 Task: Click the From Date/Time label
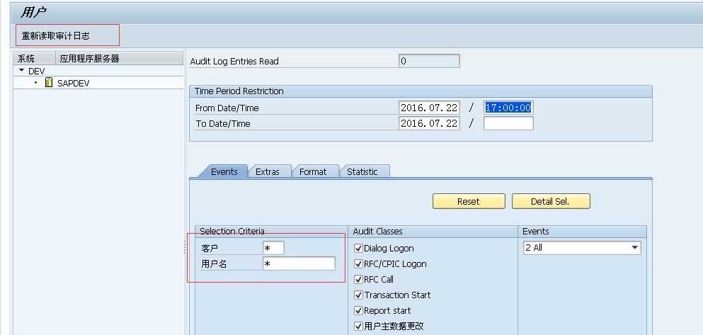tap(227, 108)
